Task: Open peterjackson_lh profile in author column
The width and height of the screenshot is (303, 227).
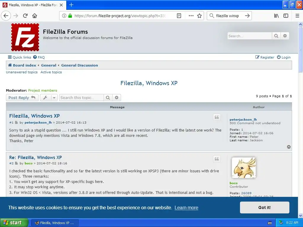Action: tap(243, 119)
